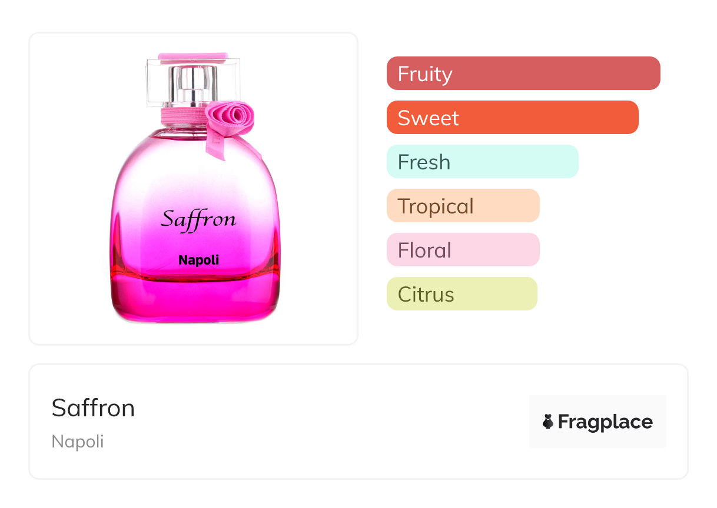Screen dimensions: 717x508
Task: Select the Fruity accord bar
Action: point(523,73)
